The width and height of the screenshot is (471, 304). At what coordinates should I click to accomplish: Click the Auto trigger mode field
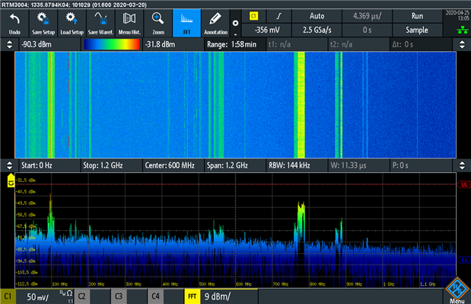click(317, 16)
